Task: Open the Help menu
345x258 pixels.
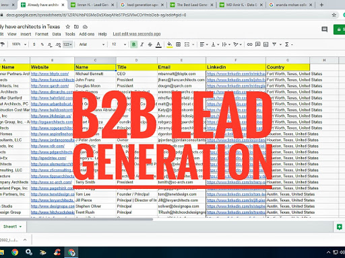Action: 102,34
